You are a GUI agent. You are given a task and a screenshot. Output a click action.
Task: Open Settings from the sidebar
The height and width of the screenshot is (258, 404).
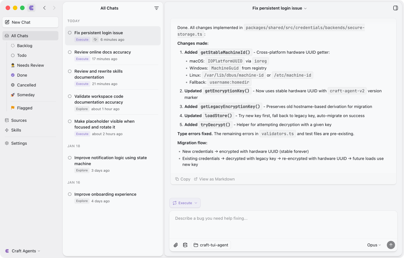19,143
